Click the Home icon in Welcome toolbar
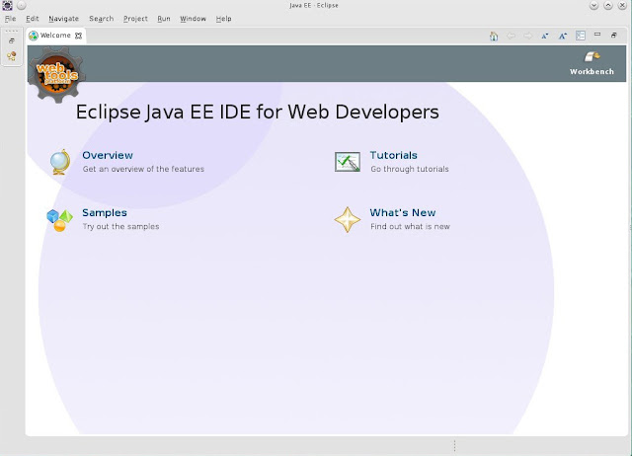The width and height of the screenshot is (632, 456). tap(494, 36)
